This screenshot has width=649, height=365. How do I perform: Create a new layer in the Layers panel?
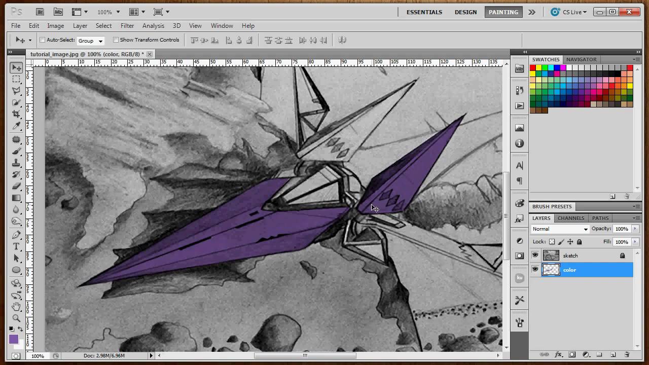click(612, 355)
